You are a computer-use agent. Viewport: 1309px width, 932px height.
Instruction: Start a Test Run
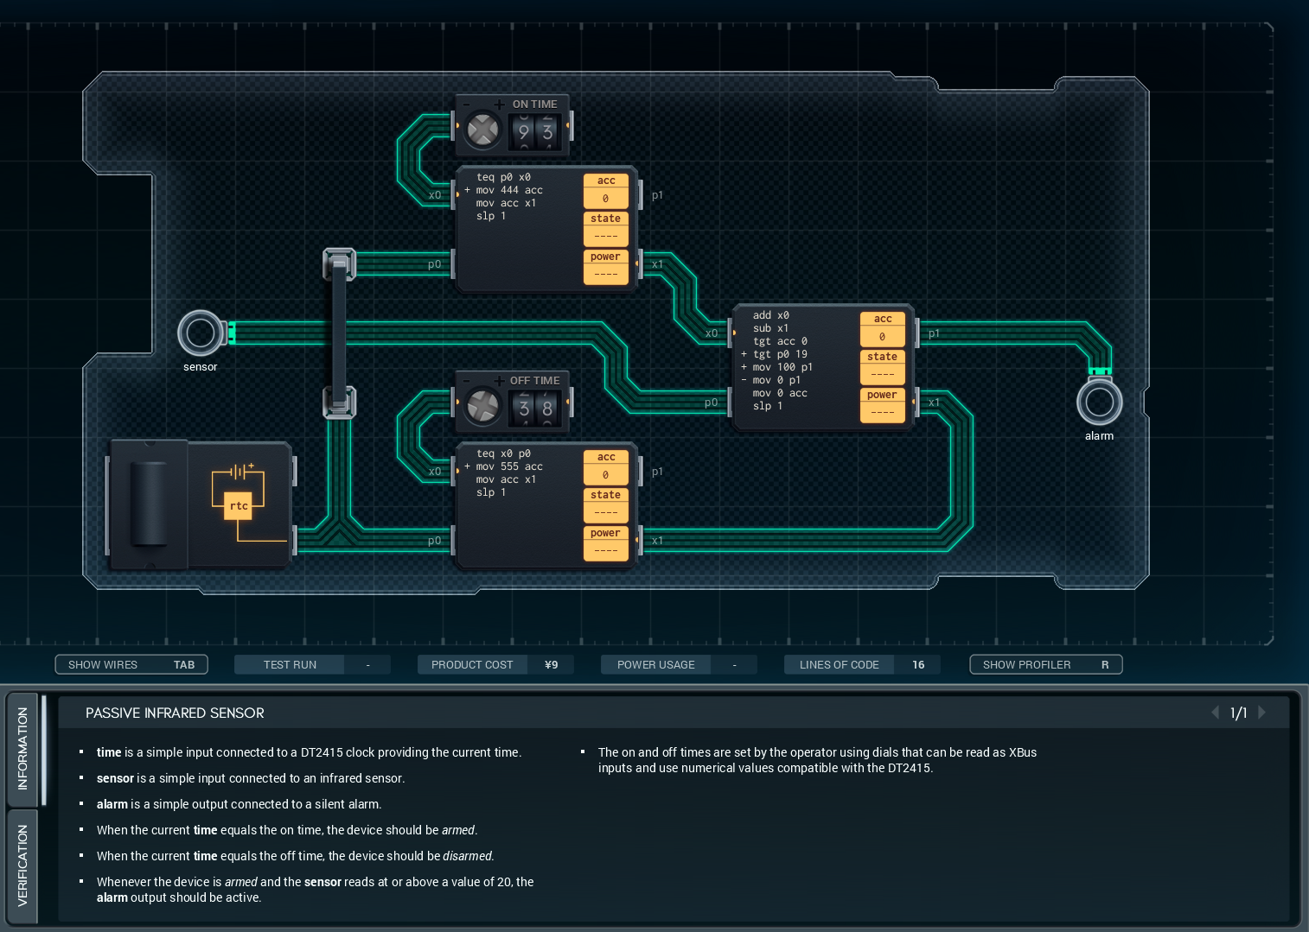tap(291, 664)
